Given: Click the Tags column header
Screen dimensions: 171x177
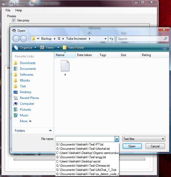Looking at the screenshot, I should pyautogui.click(x=109, y=55).
